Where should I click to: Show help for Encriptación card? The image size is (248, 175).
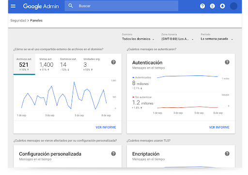pyautogui.click(x=227, y=154)
